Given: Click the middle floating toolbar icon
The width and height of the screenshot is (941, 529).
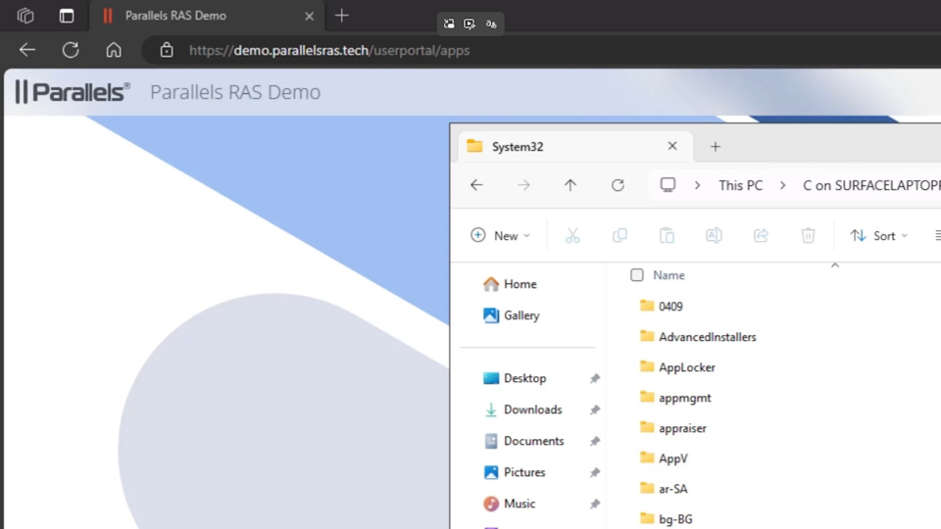Looking at the screenshot, I should 470,24.
